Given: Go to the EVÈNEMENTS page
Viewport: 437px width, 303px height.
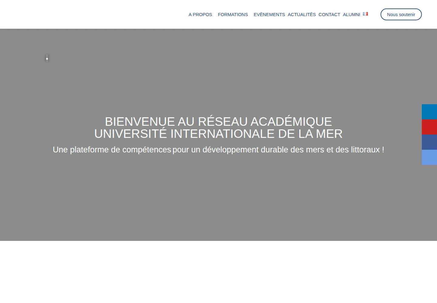Looking at the screenshot, I should click(269, 15).
